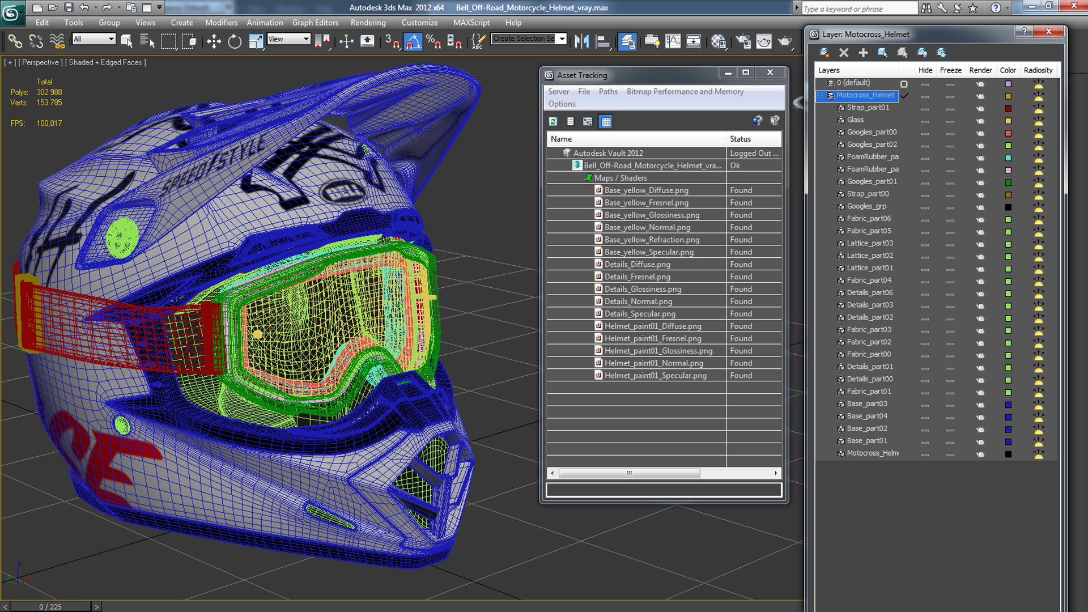Sort by Layers column header

point(856,70)
